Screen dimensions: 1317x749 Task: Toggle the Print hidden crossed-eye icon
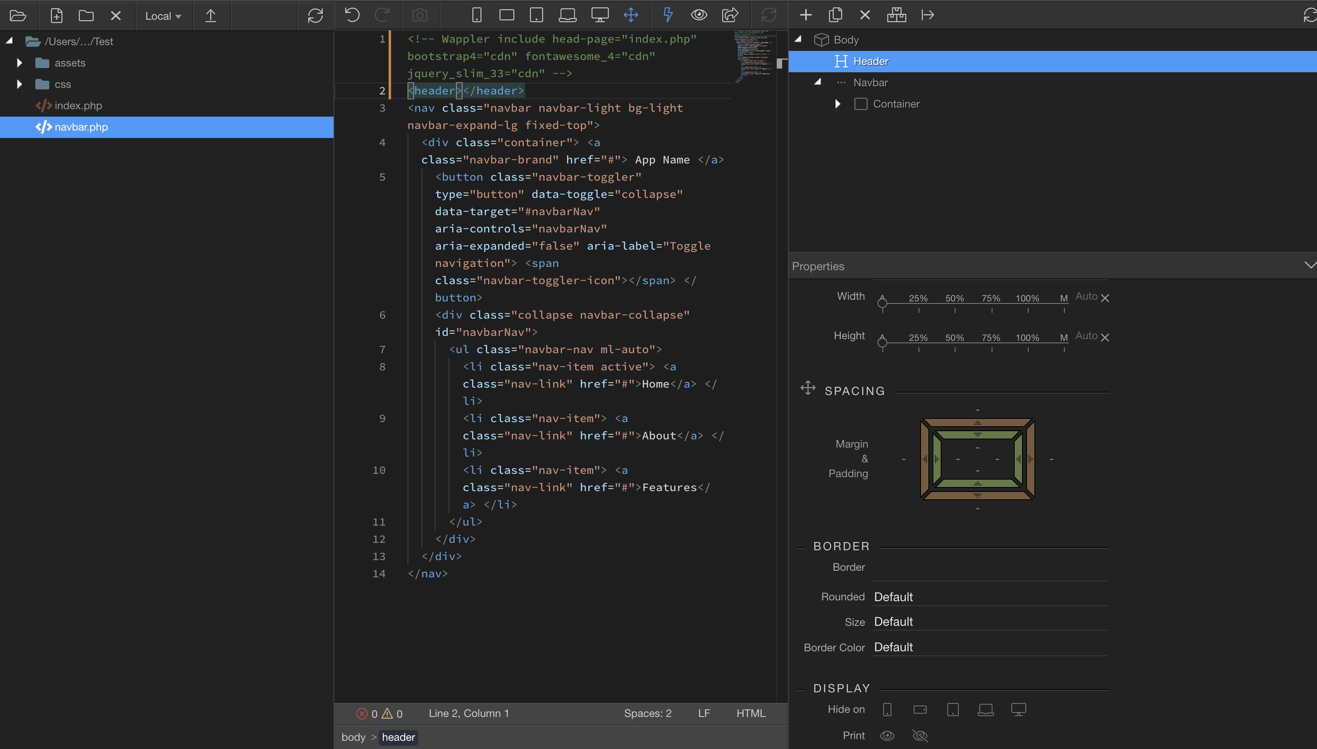[x=920, y=735]
